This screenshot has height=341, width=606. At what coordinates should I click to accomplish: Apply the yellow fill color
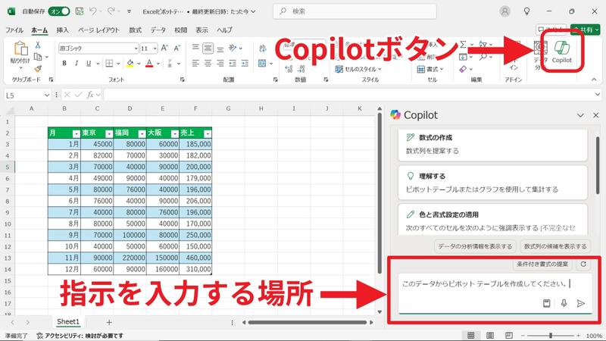[x=130, y=64]
